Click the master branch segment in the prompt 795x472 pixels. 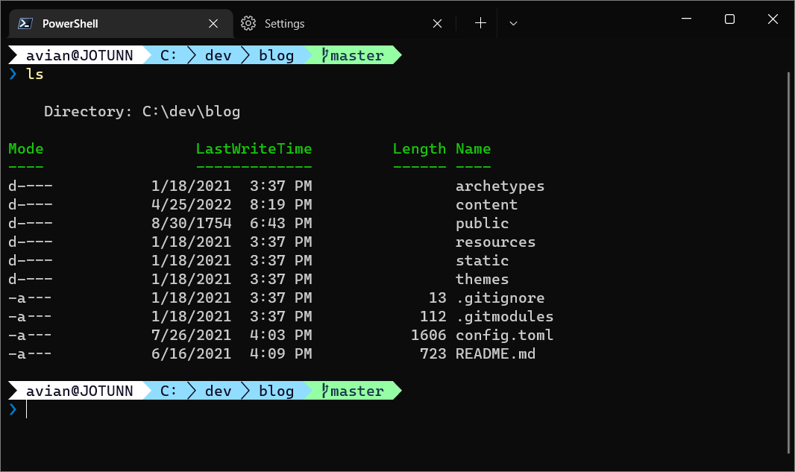(358, 55)
